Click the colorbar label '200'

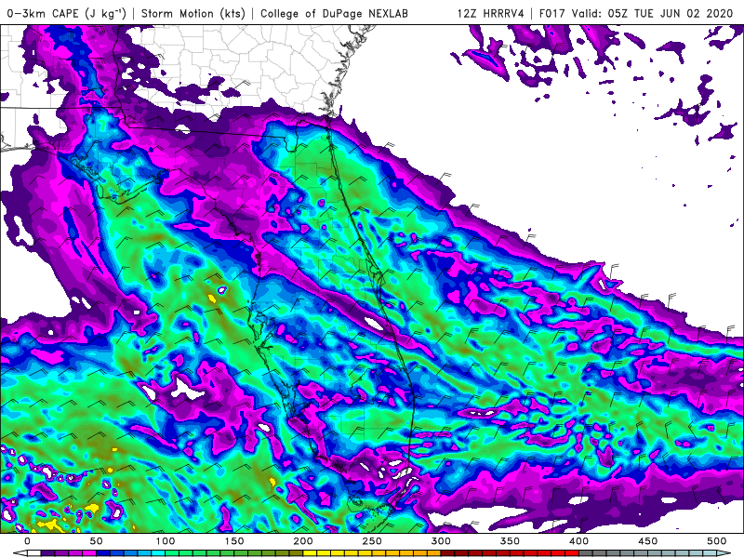click(x=303, y=541)
